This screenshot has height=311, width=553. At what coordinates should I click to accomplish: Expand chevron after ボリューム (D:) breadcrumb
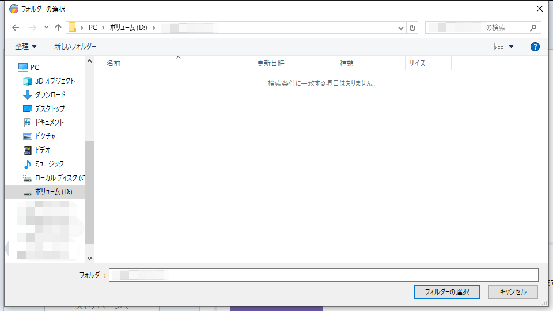point(154,28)
